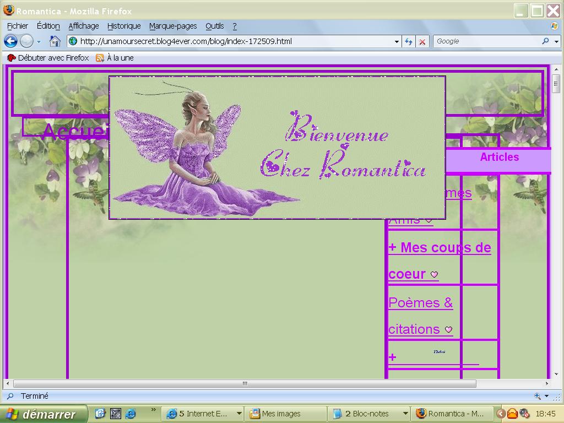Select the Articles sidebar header

[x=499, y=157]
